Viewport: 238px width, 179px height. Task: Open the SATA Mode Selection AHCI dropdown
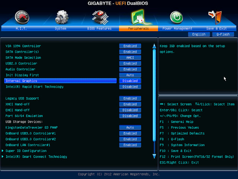tap(130, 57)
